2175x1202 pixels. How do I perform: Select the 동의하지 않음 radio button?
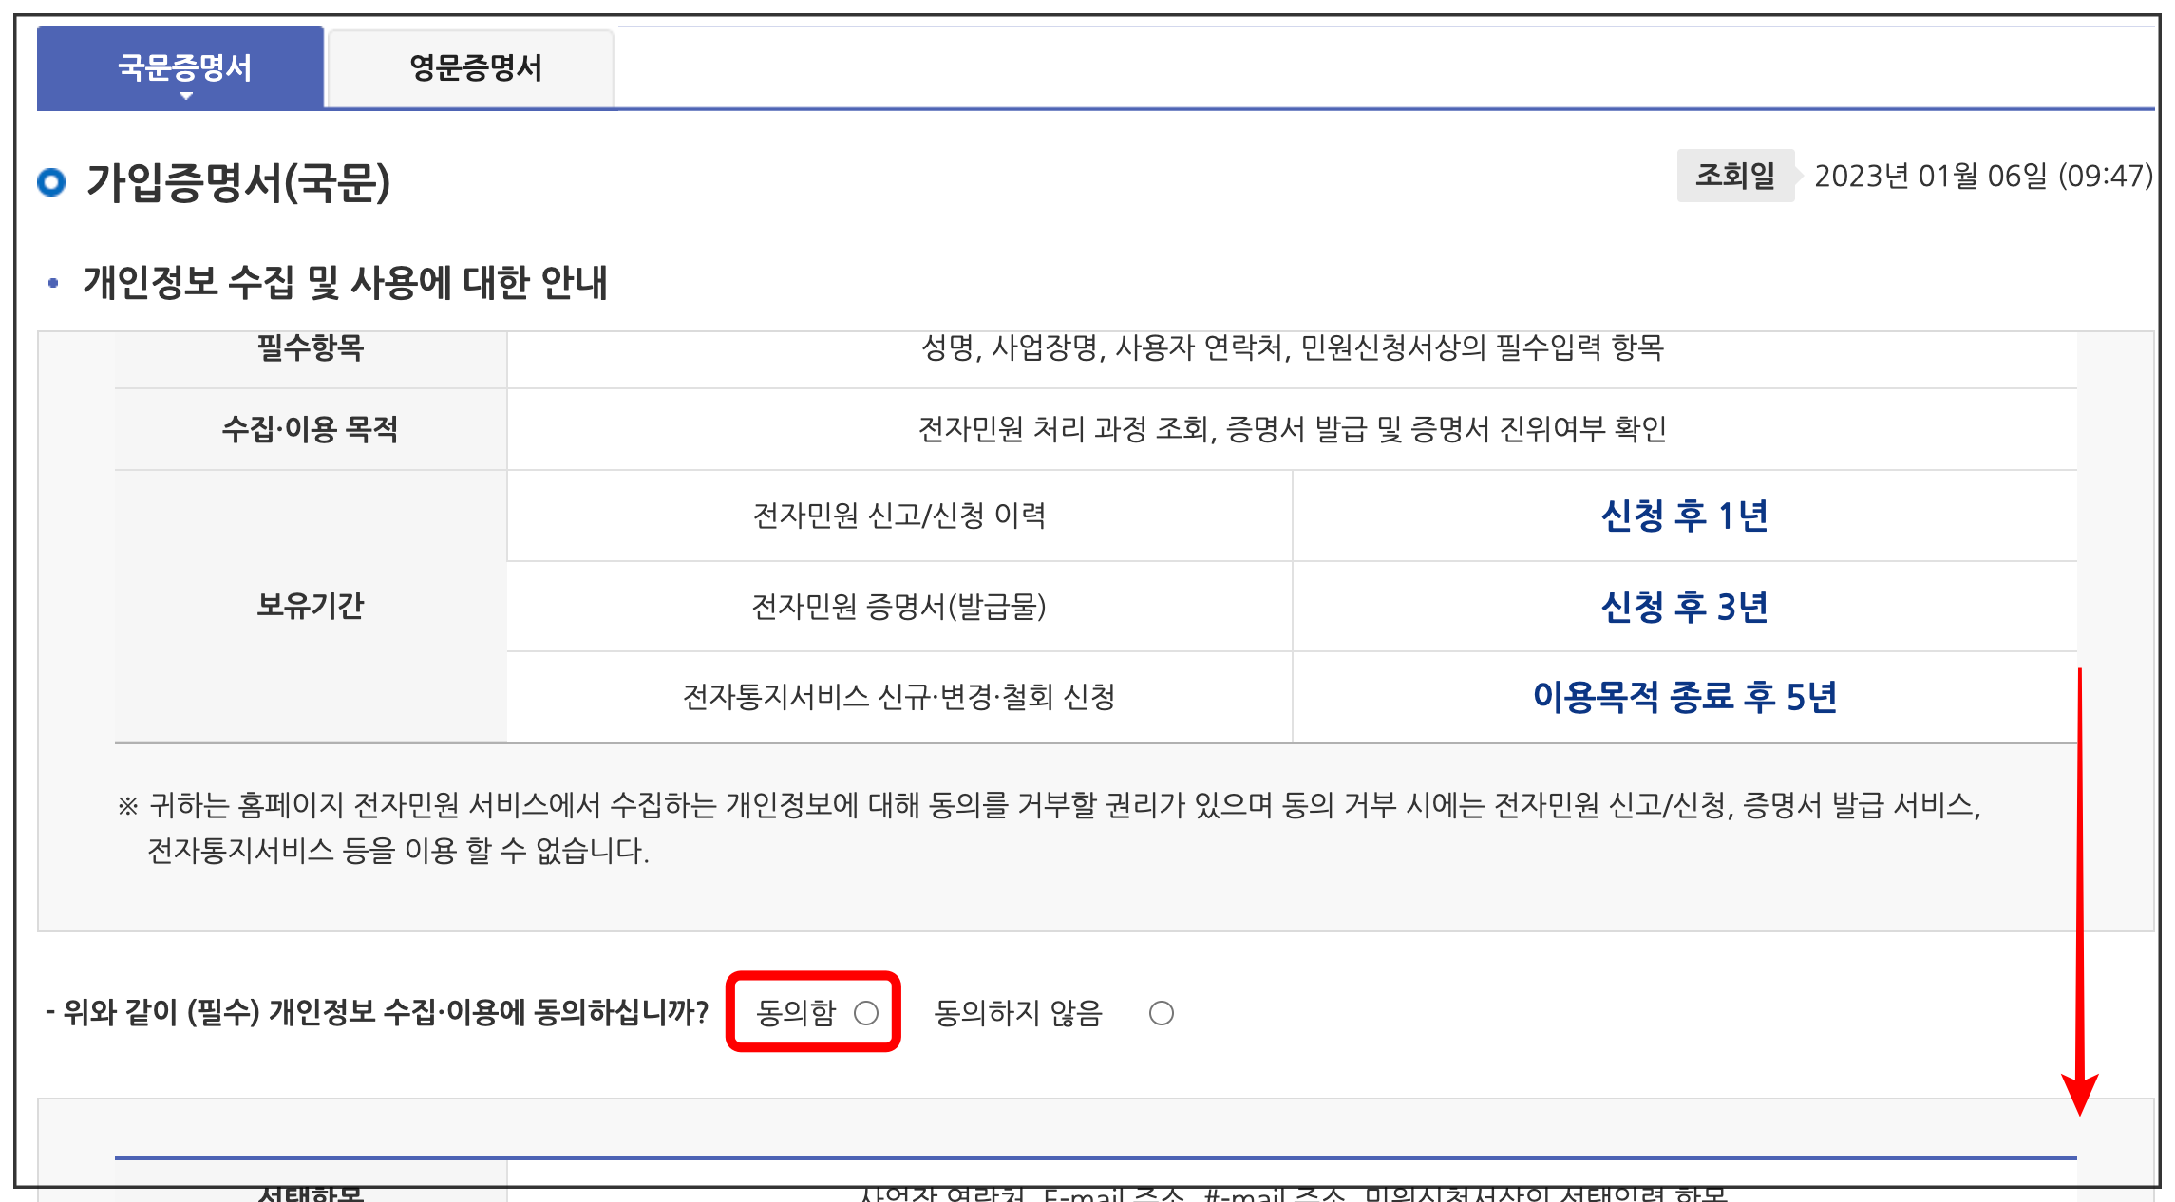point(1161,1013)
